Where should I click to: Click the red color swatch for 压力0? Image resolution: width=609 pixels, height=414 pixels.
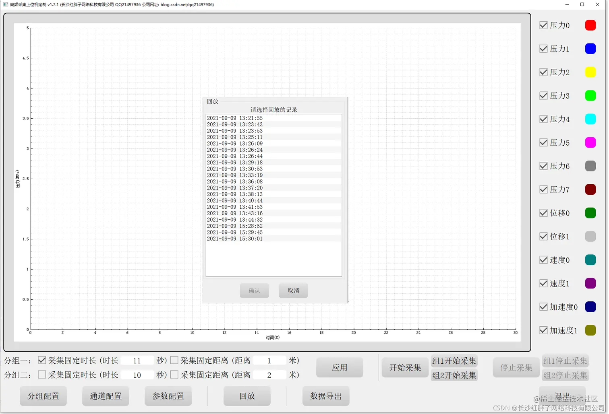[x=590, y=25]
